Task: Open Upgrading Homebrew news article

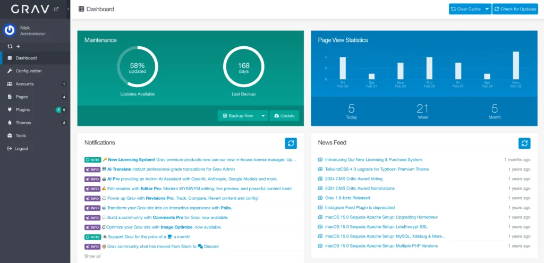Action: click(381, 217)
